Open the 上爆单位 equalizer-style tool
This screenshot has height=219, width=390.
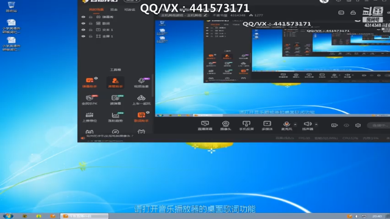tap(90, 117)
